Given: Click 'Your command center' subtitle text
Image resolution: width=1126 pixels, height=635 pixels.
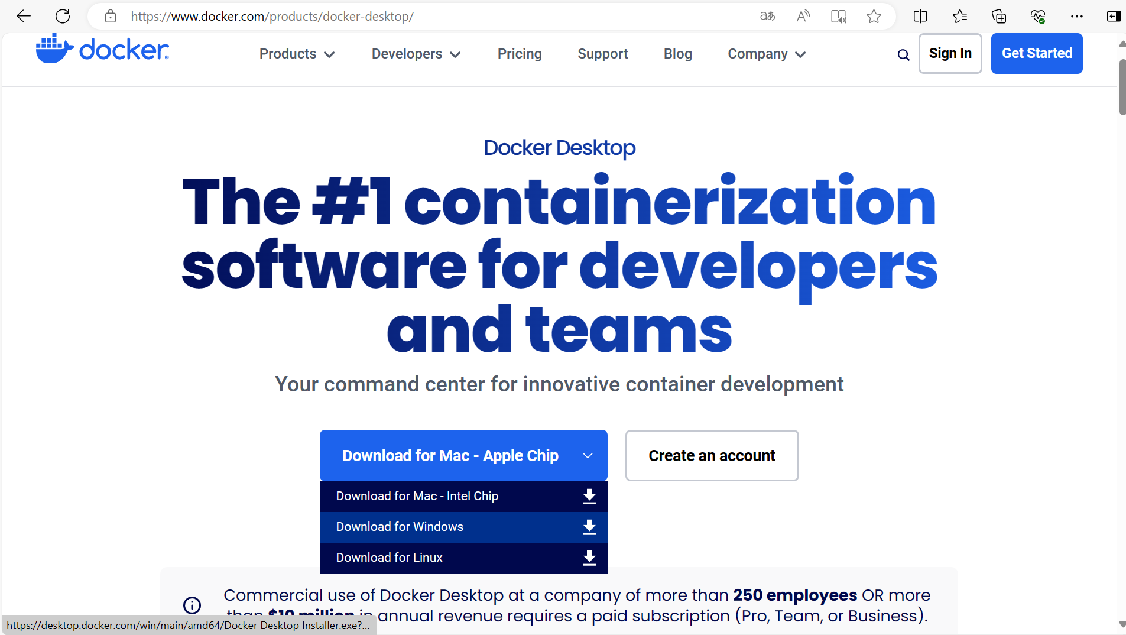Looking at the screenshot, I should click(559, 384).
